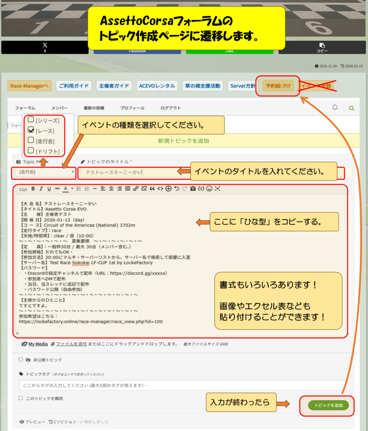This screenshot has width=368, height=431.
Task: Click the green search magnifier icon
Action: pos(352,108)
